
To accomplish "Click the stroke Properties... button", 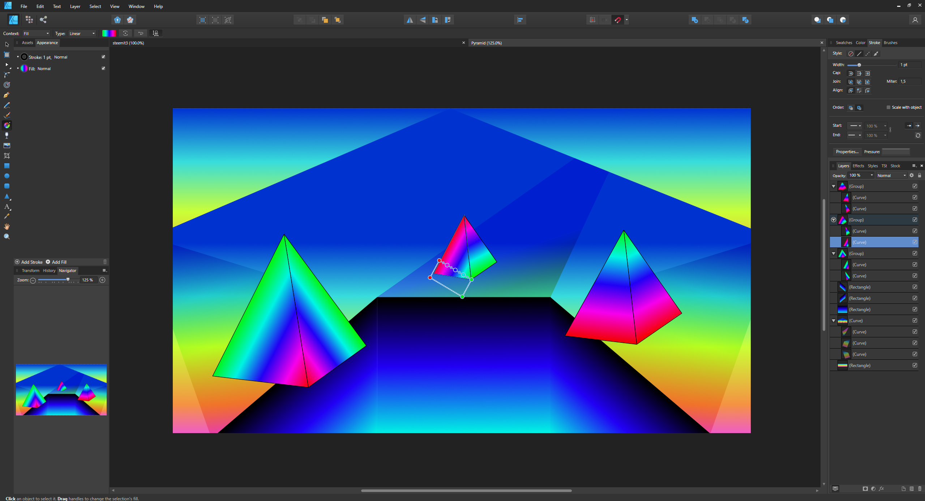I will click(x=847, y=152).
